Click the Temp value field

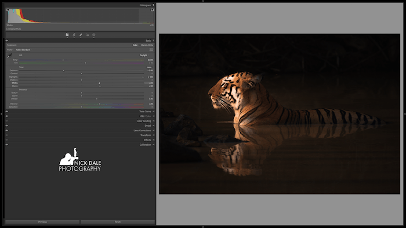(150, 60)
